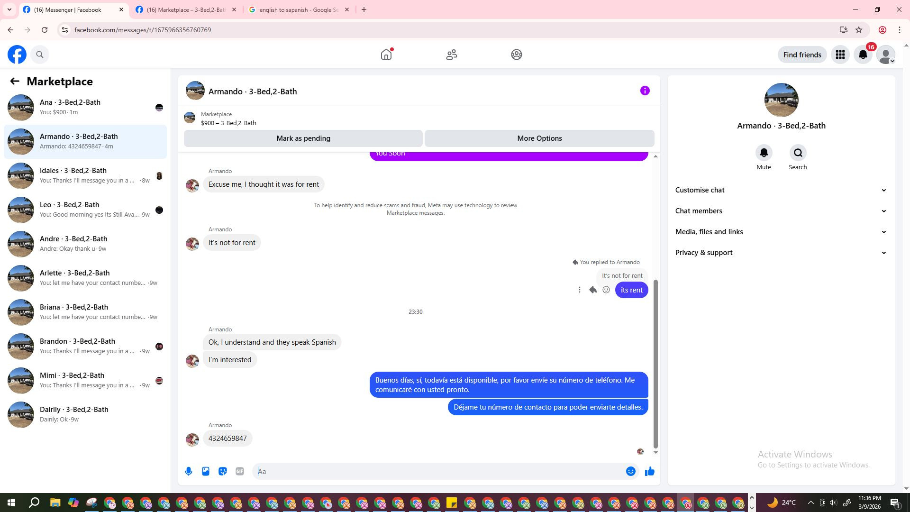Click the purple conversation info icon
Screen dimensions: 910x512
point(645,91)
